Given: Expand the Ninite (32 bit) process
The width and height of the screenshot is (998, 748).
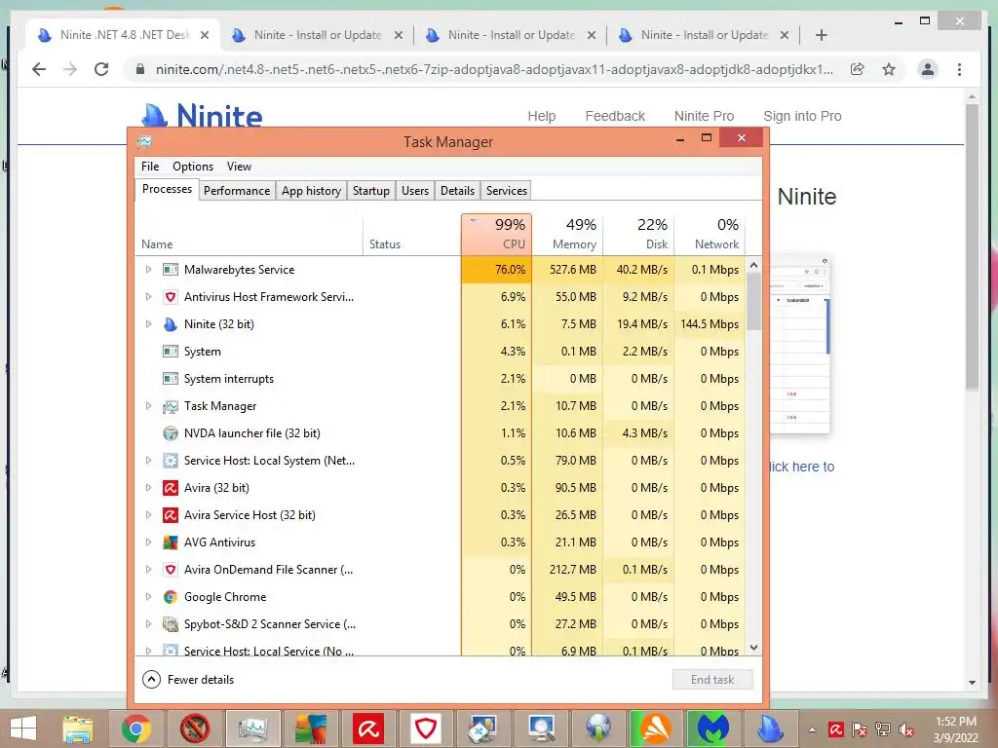Looking at the screenshot, I should coord(148,324).
